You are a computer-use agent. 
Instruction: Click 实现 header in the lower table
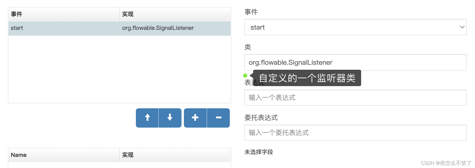tap(128, 155)
